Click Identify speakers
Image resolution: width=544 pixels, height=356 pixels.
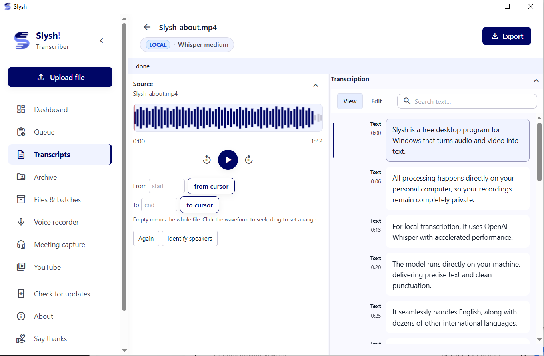[190, 238]
